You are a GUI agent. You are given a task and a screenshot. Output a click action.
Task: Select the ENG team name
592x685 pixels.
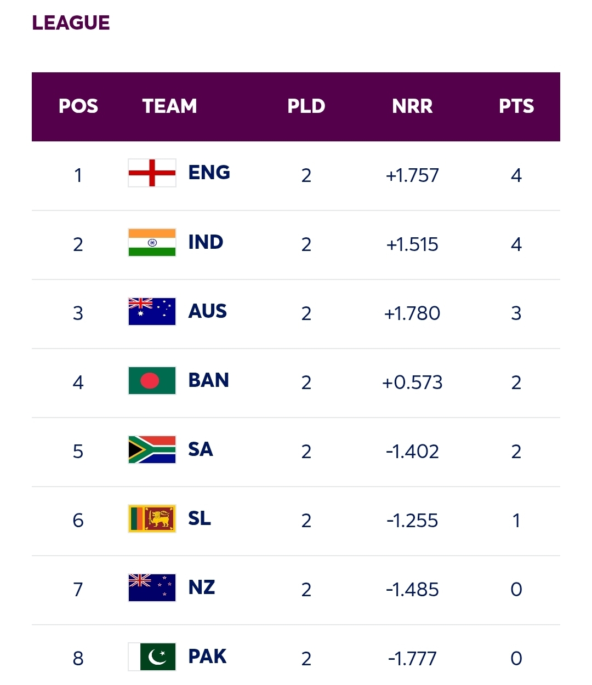(209, 173)
